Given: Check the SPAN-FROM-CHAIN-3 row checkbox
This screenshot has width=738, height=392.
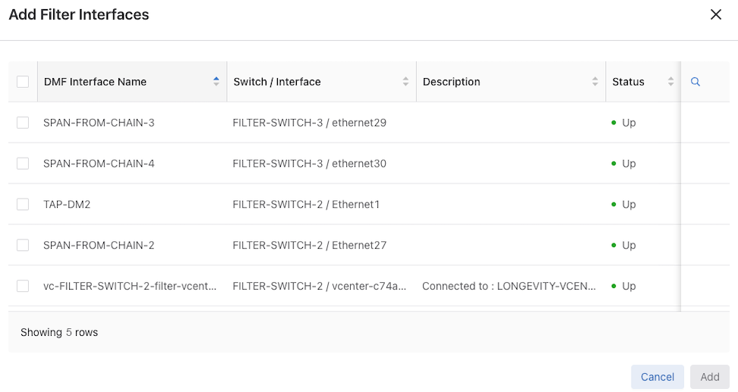Looking at the screenshot, I should point(23,123).
